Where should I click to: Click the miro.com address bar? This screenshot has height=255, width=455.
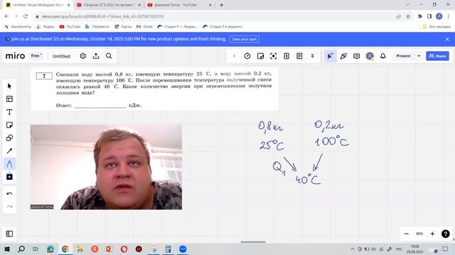215,16
